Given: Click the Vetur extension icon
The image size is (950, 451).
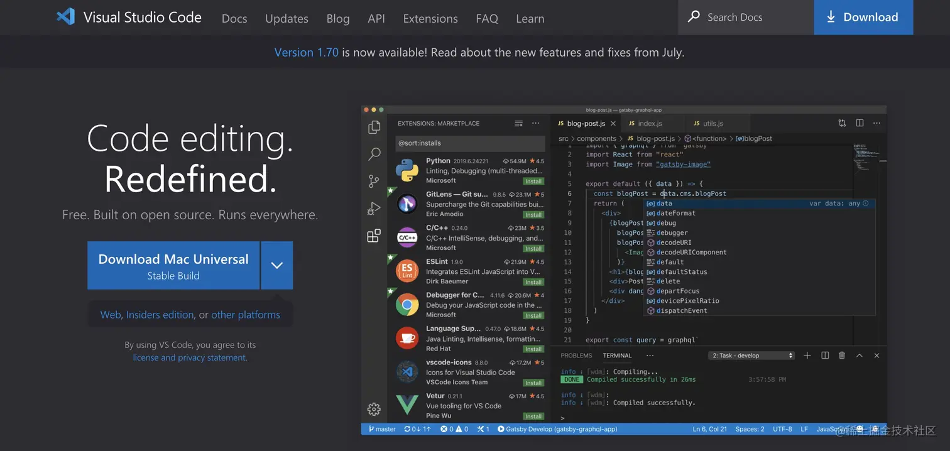Looking at the screenshot, I should (x=407, y=405).
